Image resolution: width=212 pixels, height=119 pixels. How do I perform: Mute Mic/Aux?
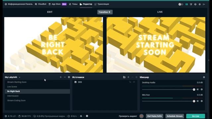pyautogui.click(x=198, y=101)
